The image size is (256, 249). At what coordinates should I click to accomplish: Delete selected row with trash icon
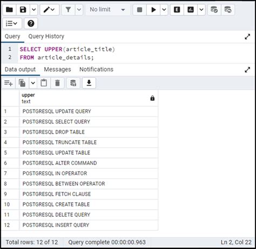57,83
